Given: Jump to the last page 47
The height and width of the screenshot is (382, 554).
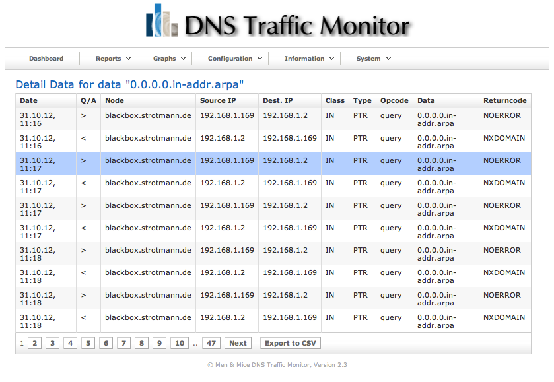Looking at the screenshot, I should click(x=211, y=343).
